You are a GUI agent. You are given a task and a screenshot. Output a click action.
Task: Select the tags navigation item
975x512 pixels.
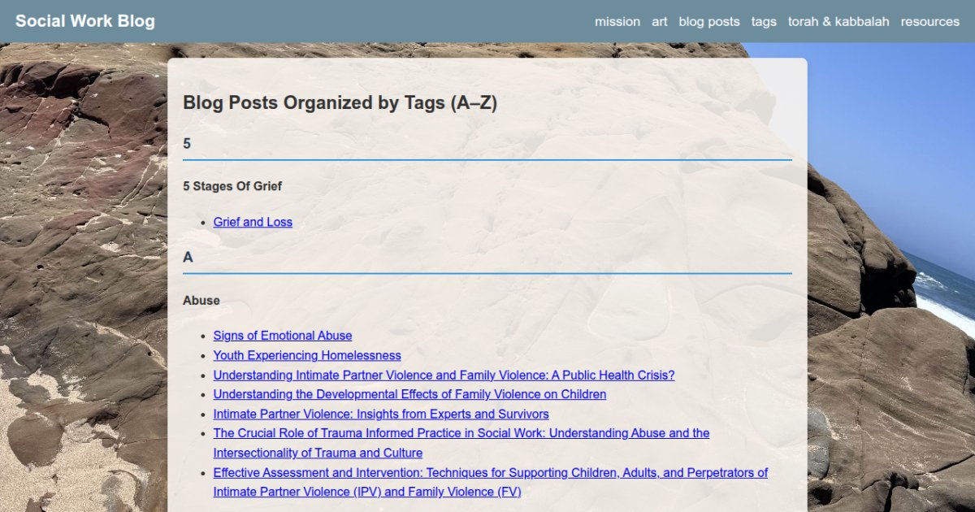coord(763,22)
